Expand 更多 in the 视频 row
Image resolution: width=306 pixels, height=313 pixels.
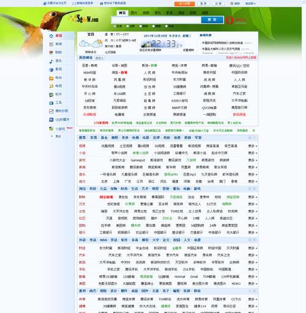coord(253,146)
